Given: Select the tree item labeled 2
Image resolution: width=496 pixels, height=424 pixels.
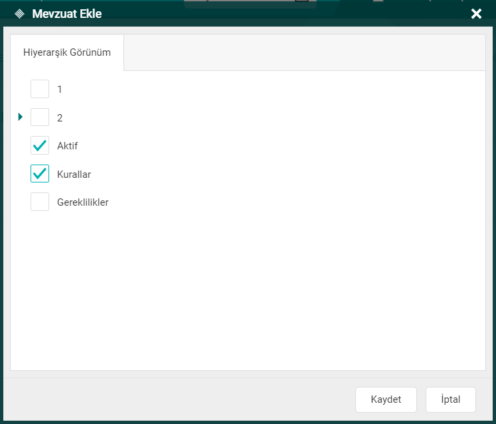Looking at the screenshot, I should [x=60, y=117].
